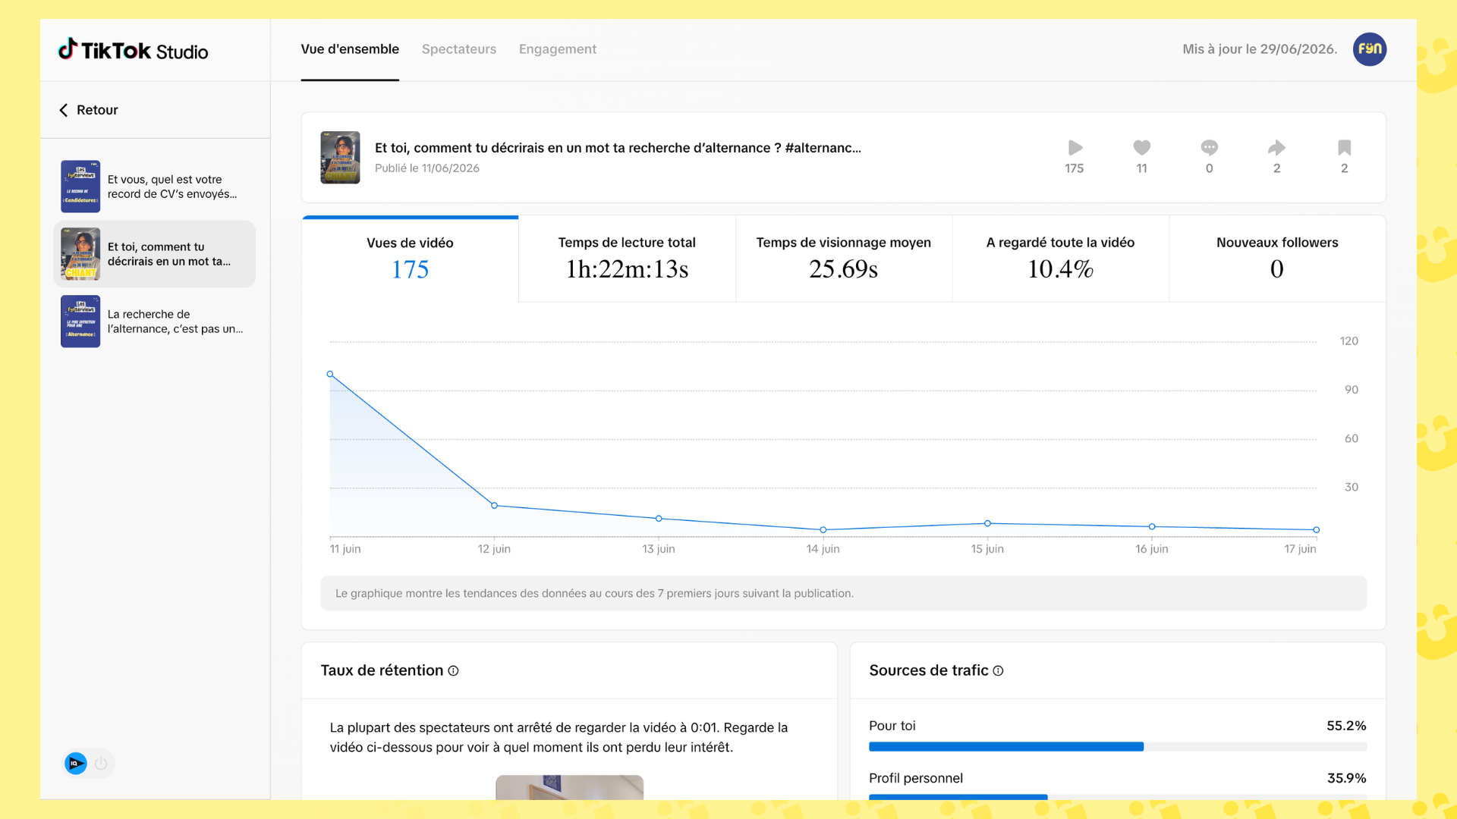The width and height of the screenshot is (1457, 819).
Task: Open the Spectateurs tab
Action: point(459,49)
